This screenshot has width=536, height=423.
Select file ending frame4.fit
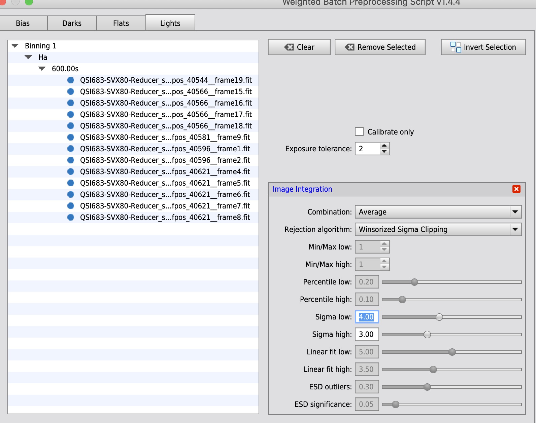133,171
